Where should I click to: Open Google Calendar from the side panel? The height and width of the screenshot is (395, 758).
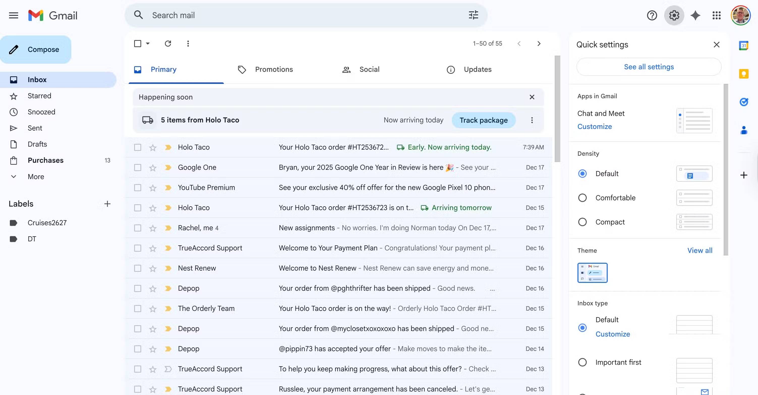[x=744, y=46]
